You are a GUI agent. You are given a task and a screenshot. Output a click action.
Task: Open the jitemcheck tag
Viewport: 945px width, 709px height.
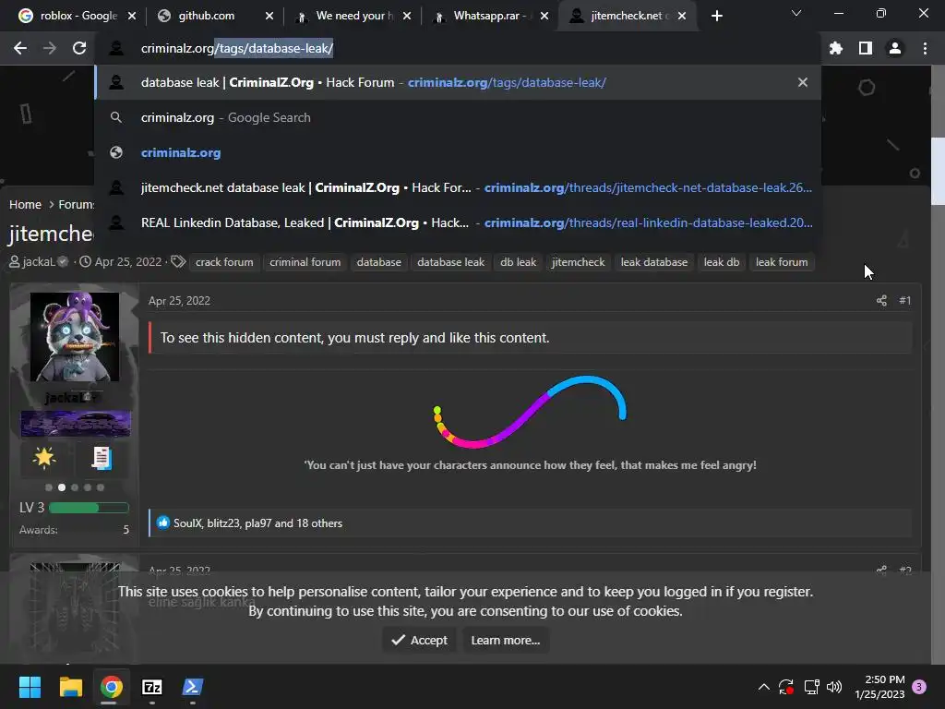coord(578,262)
